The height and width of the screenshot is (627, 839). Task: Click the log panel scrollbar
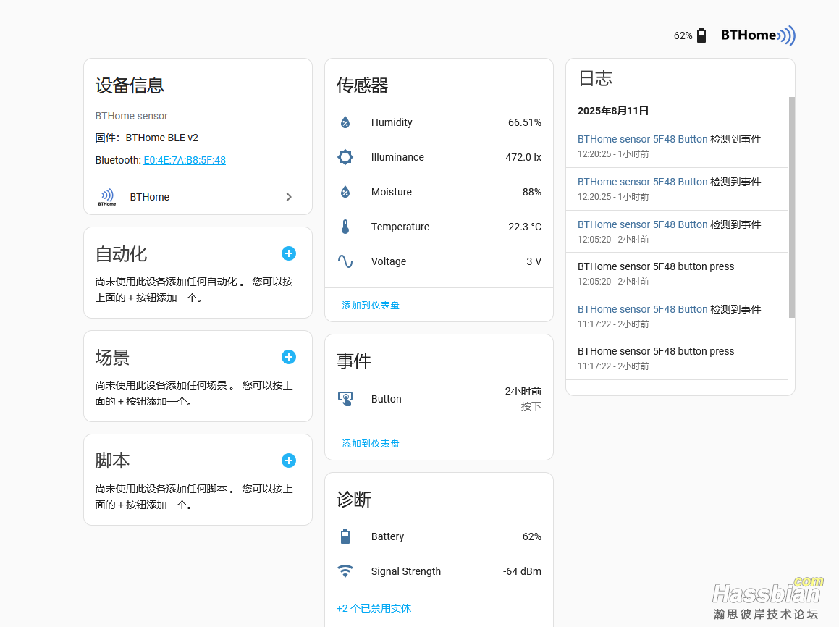click(792, 207)
